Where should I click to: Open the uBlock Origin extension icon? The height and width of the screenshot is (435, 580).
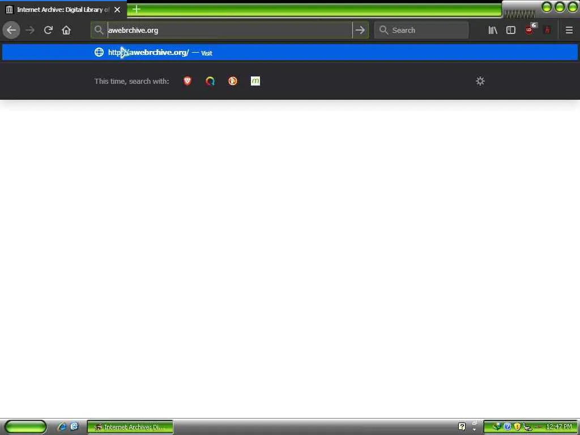click(530, 29)
